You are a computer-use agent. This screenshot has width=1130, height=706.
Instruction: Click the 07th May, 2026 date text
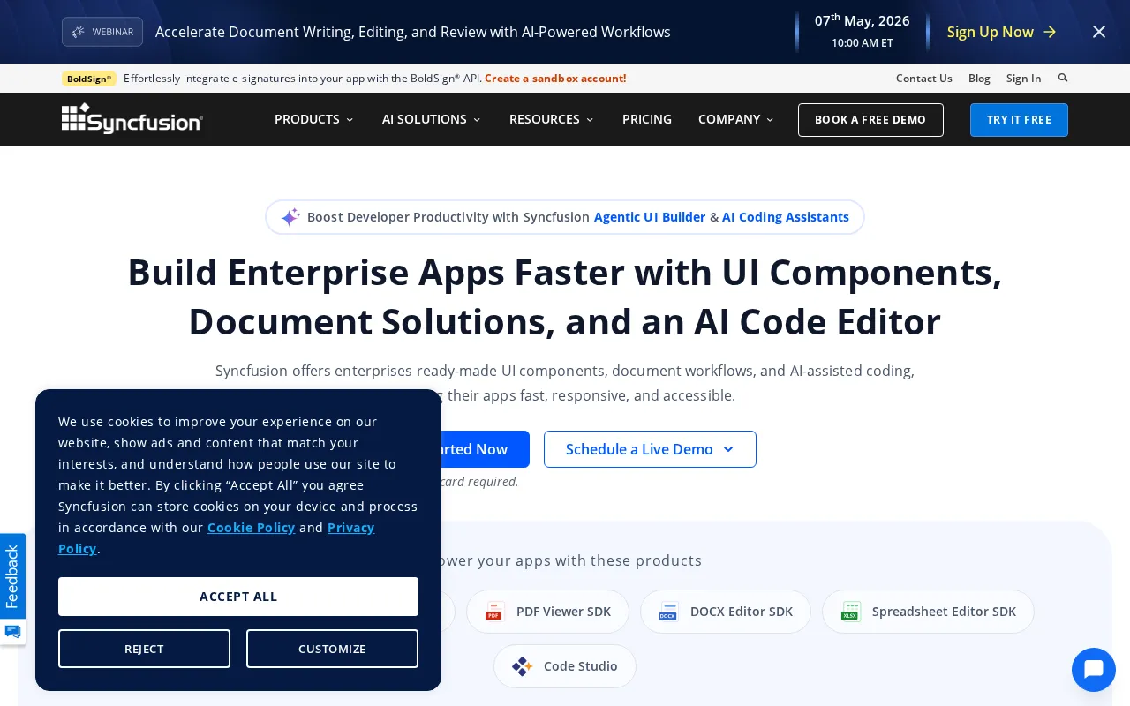pyautogui.click(x=863, y=20)
